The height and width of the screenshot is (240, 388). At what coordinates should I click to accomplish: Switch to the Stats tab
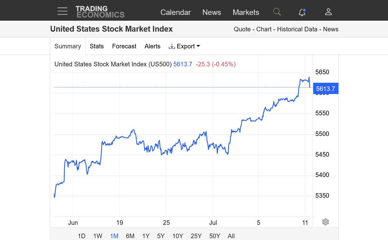97,46
